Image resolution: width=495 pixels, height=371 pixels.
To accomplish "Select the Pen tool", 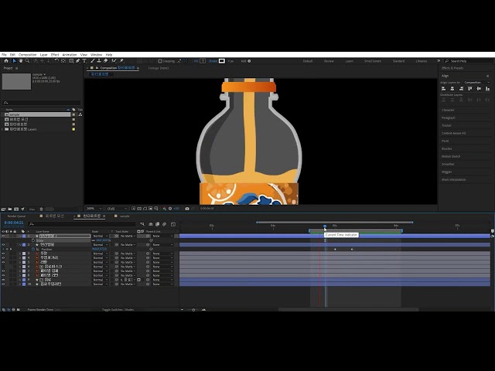I will click(78, 61).
